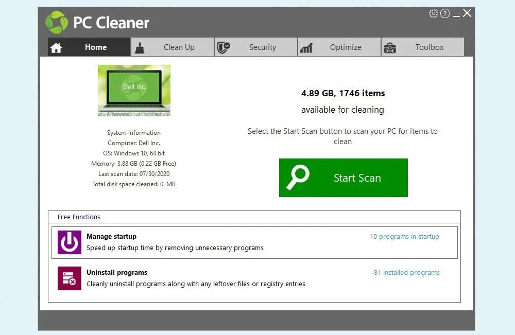Image resolution: width=515 pixels, height=335 pixels.
Task: Open settings via the gear icon
Action: point(433,13)
